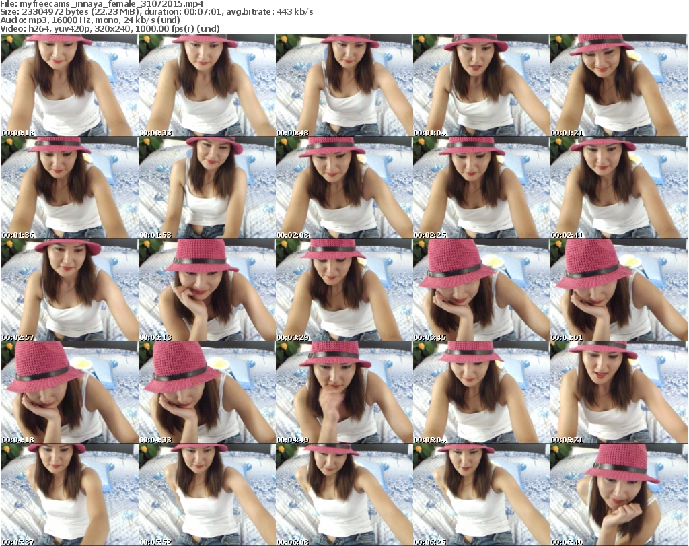Click the thumbnail stamped 00:02:25
This screenshot has width=689, height=546.
click(x=482, y=188)
